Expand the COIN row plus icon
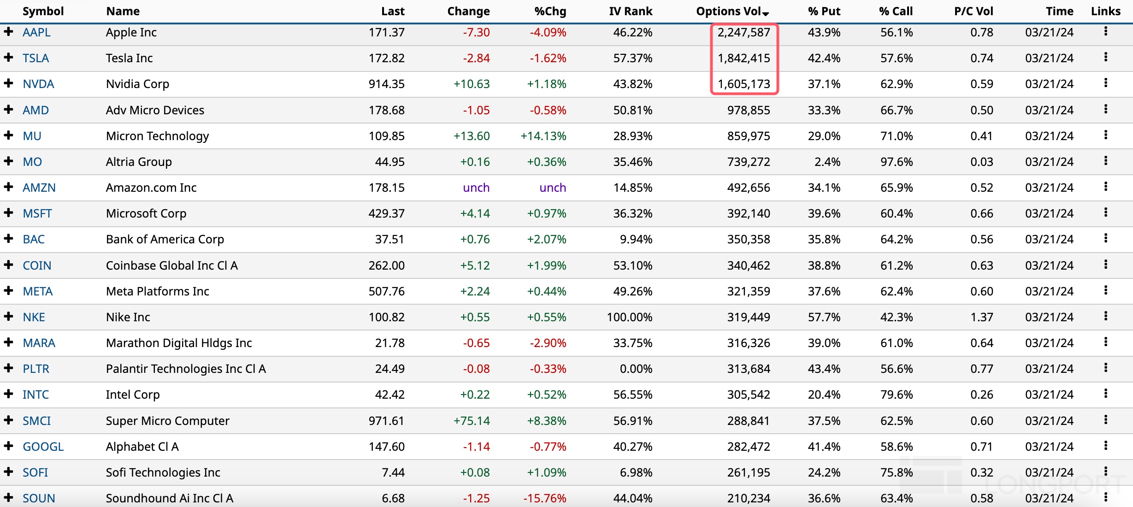Screen dimensions: 1133x507 [x=8, y=265]
